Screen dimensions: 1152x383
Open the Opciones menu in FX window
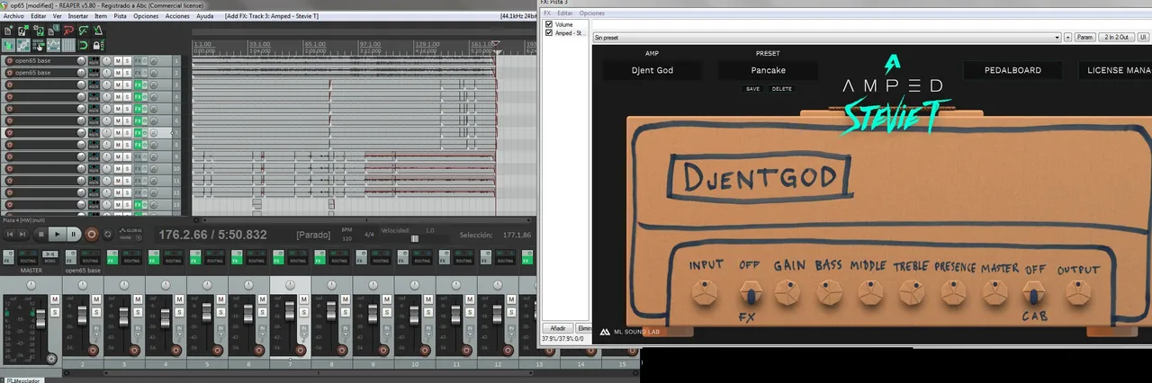pyautogui.click(x=592, y=13)
